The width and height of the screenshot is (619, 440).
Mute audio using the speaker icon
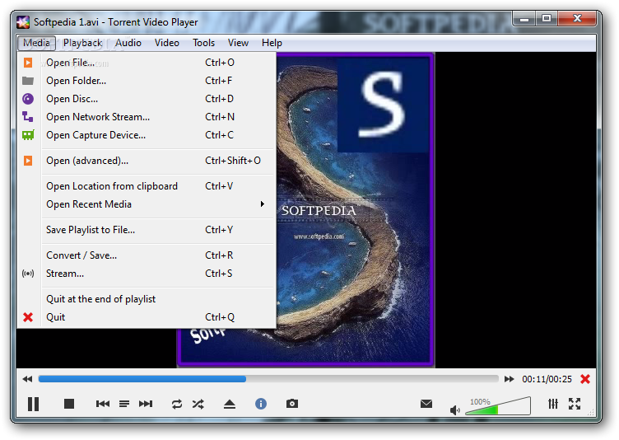[x=454, y=410]
